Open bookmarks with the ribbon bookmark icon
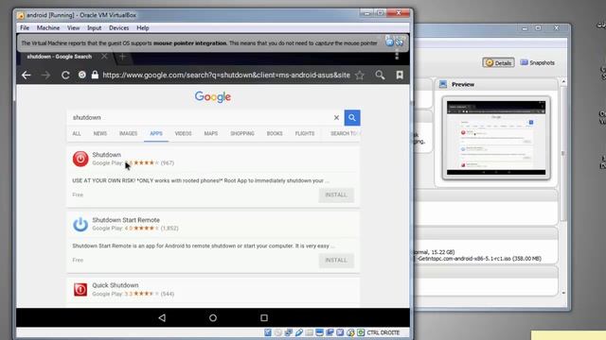This screenshot has height=340, width=606. click(x=400, y=76)
